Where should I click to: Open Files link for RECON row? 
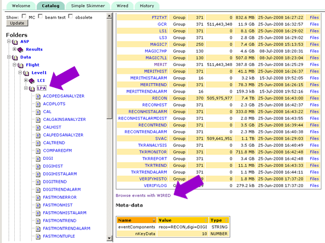click(314, 98)
